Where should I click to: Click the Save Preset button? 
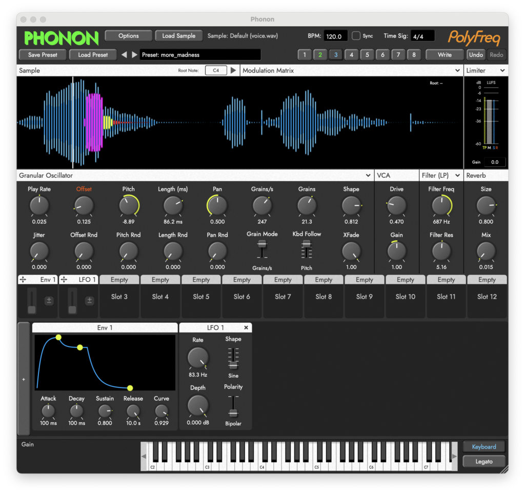tap(43, 54)
